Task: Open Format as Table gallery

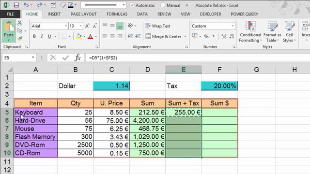Action: (272, 31)
